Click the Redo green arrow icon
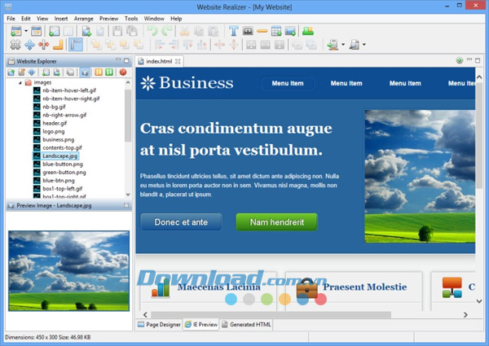The image size is (489, 346). point(167,31)
